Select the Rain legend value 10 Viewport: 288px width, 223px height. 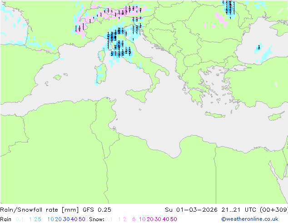coord(50,219)
